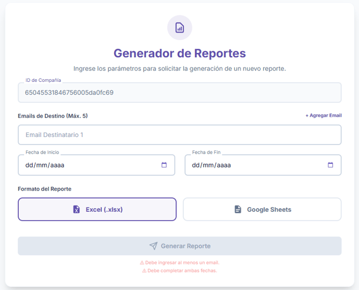
Task: Click the Excel file icon
Action: pos(77,209)
